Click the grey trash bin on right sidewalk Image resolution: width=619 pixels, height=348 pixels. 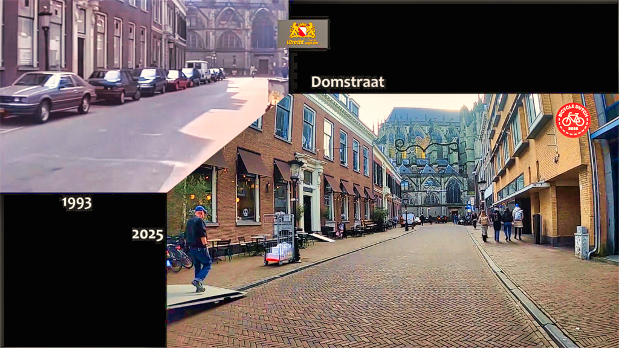click(582, 242)
